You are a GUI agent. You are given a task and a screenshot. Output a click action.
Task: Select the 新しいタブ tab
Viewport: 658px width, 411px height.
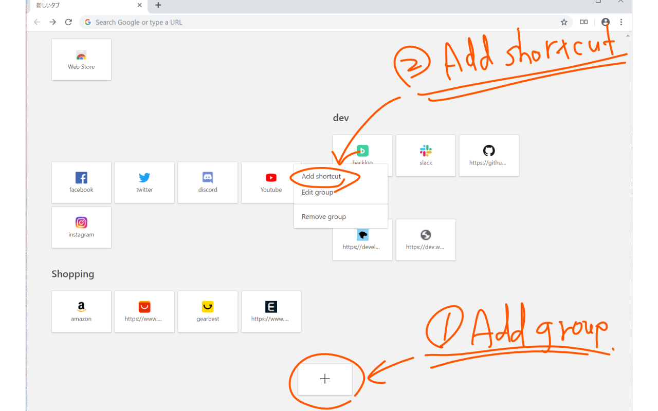pyautogui.click(x=87, y=6)
